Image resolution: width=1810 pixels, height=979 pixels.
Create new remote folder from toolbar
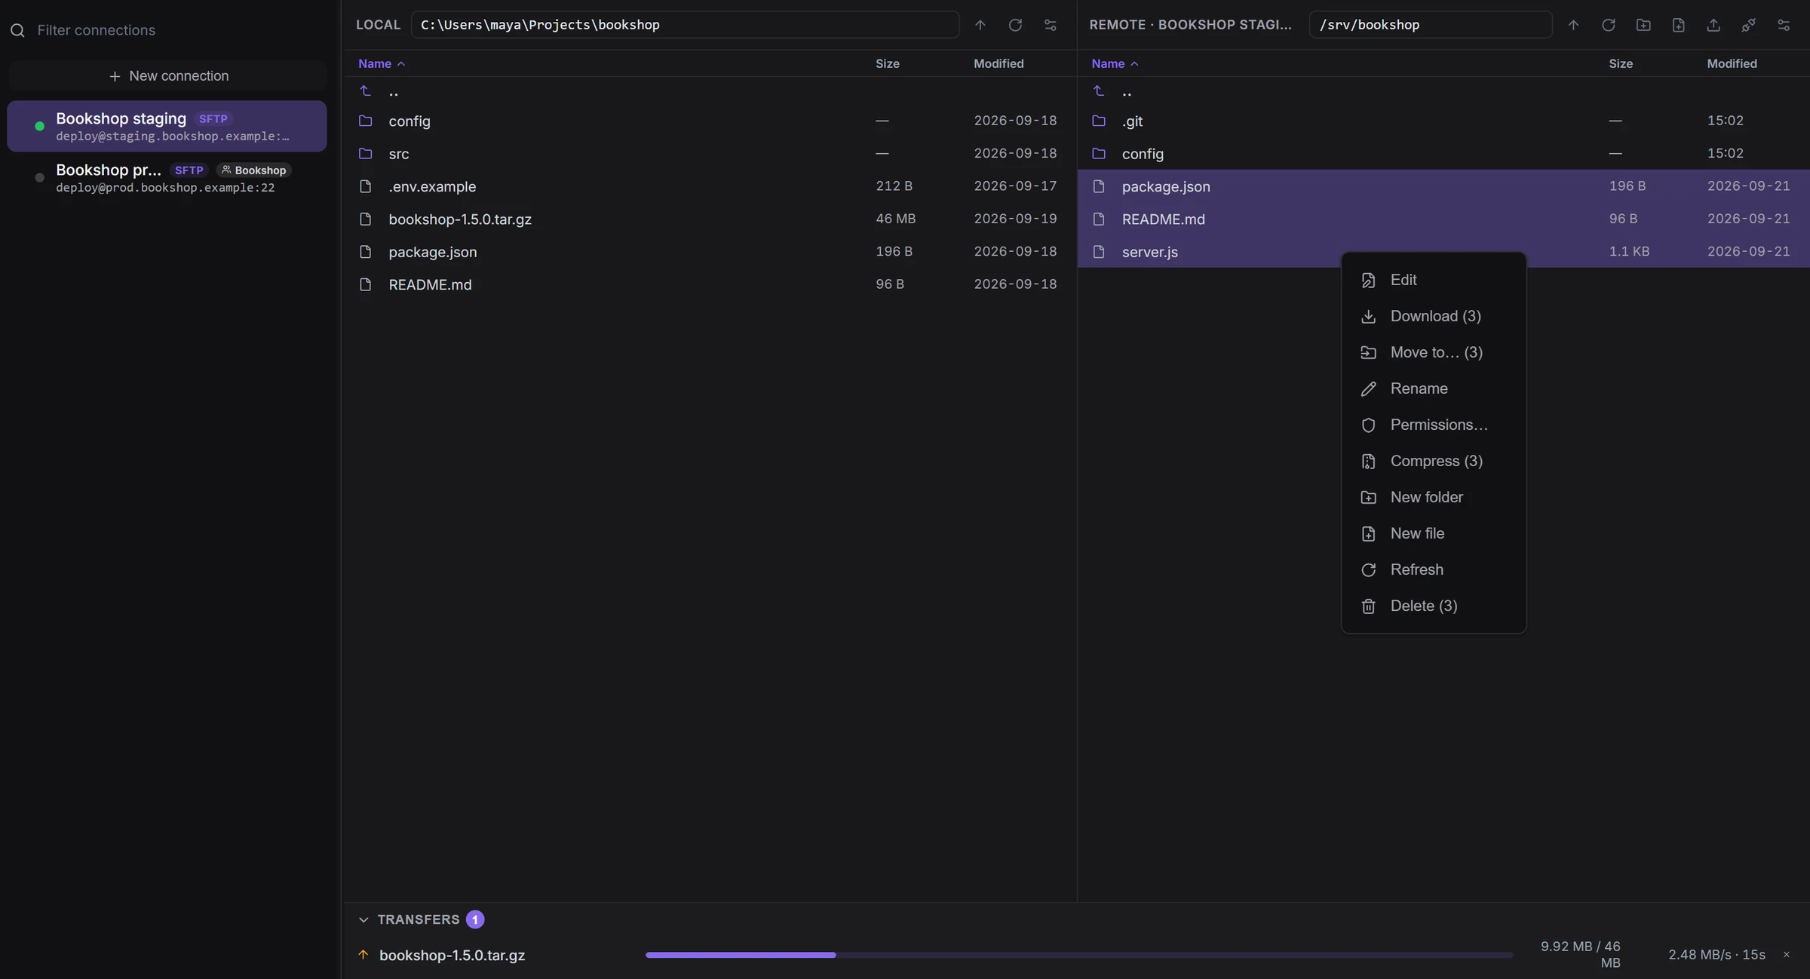click(1643, 25)
